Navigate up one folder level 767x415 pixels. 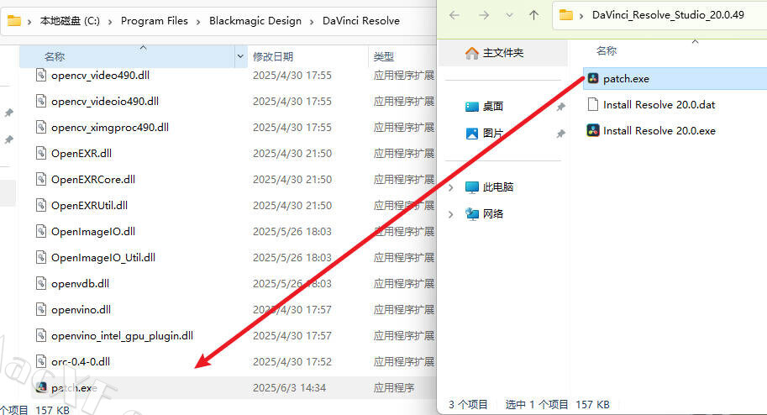pyautogui.click(x=533, y=15)
